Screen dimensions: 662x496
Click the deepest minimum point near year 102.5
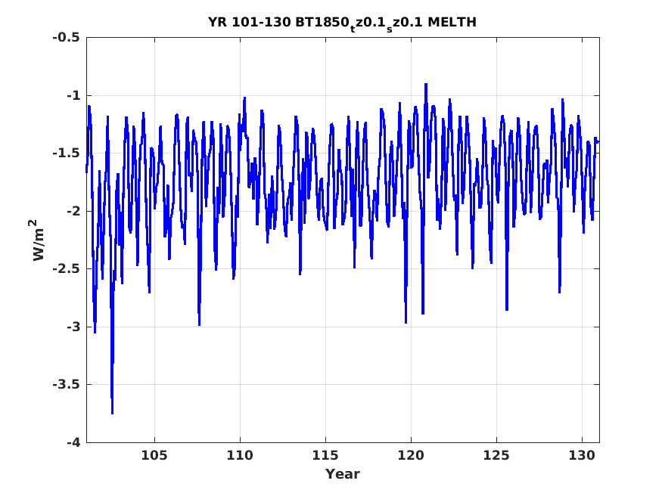click(x=112, y=413)
